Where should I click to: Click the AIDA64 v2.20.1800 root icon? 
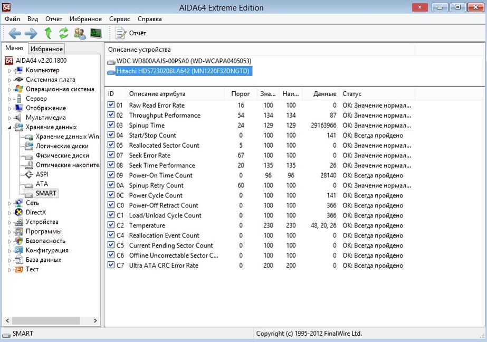click(x=9, y=61)
